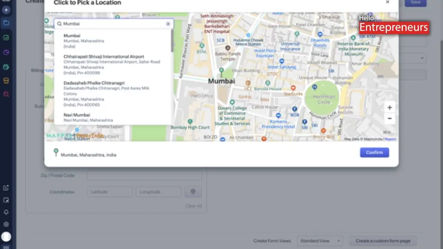
Task: Click the Mumbai location search field
Action: click(113, 24)
